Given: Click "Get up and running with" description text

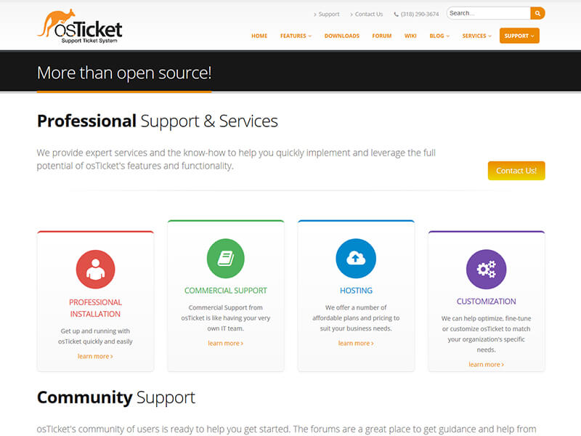Looking at the screenshot, I should 95,331.
